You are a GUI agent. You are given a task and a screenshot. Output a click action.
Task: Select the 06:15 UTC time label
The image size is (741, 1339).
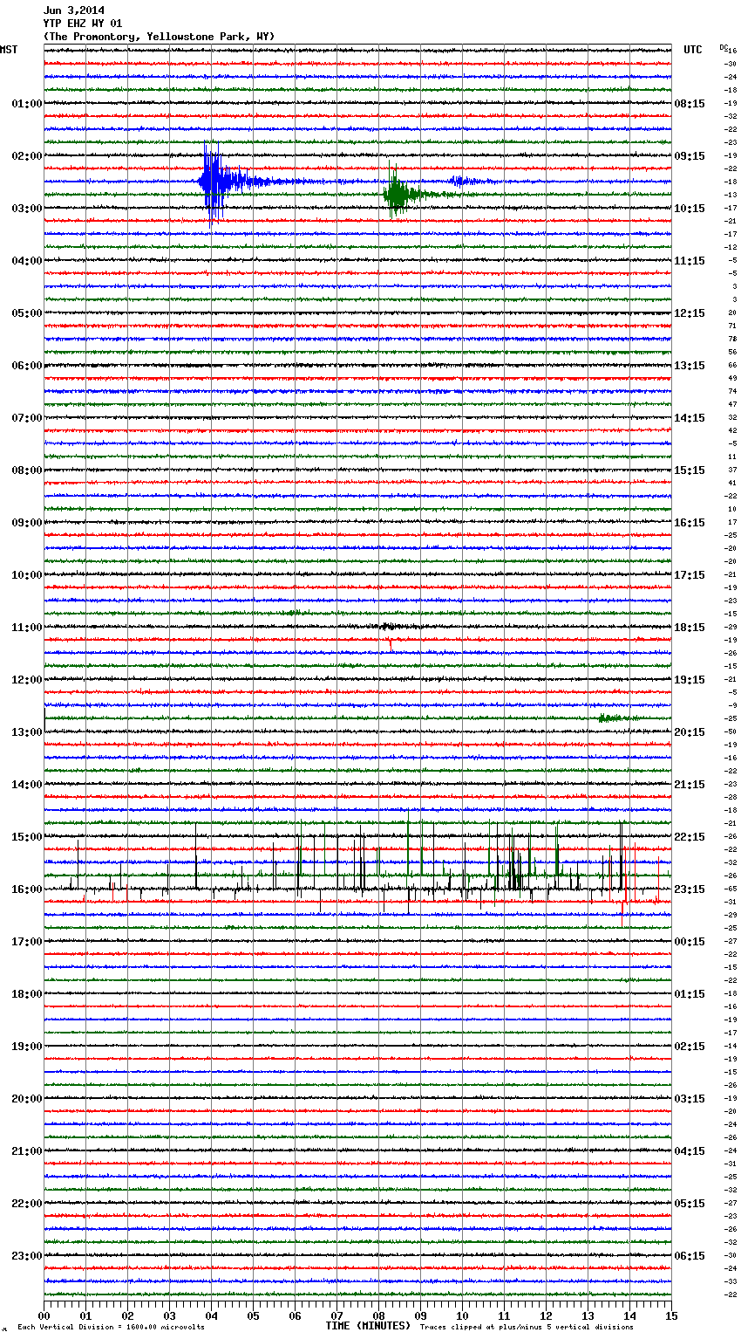click(x=690, y=1256)
